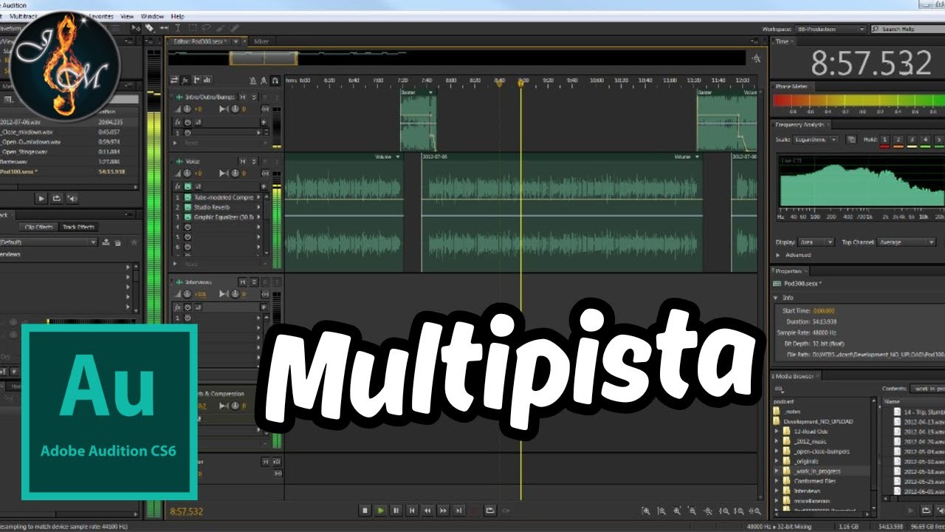Switch to the Mixer tab

click(x=261, y=41)
